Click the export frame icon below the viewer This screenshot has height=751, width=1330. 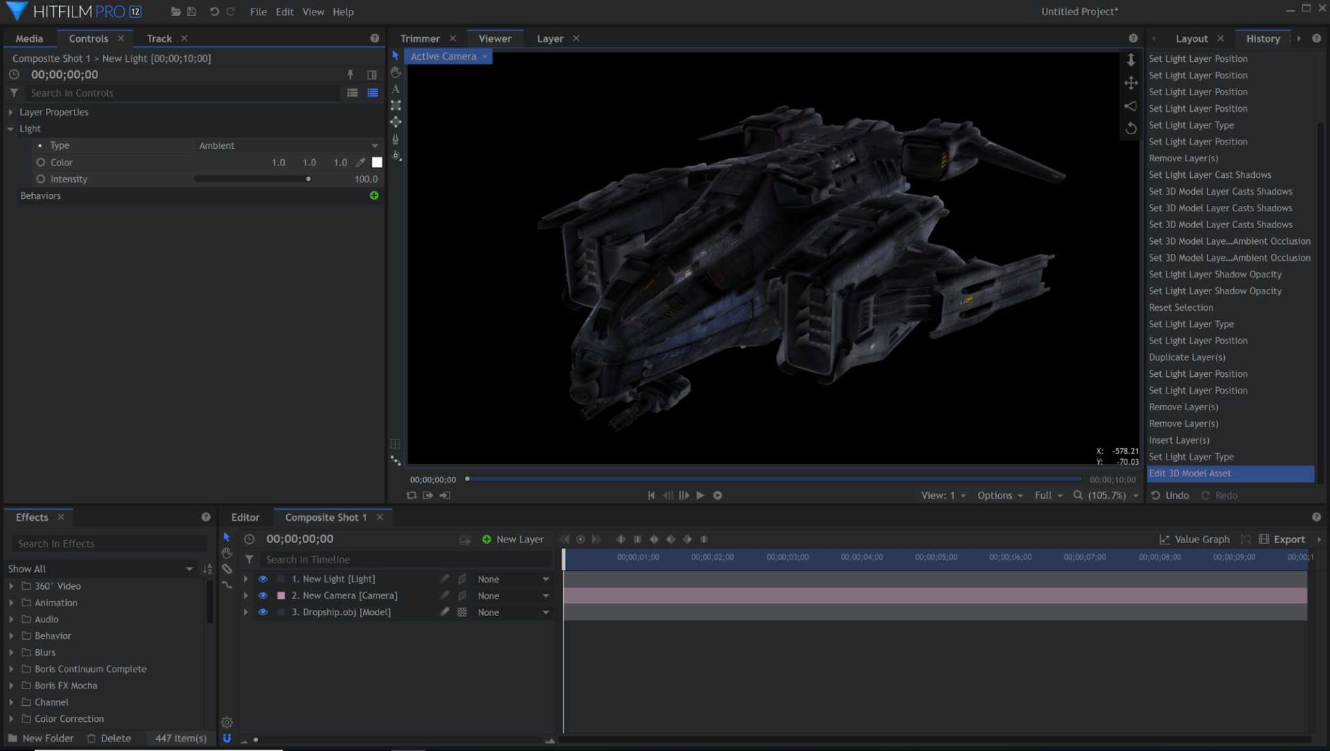click(429, 495)
